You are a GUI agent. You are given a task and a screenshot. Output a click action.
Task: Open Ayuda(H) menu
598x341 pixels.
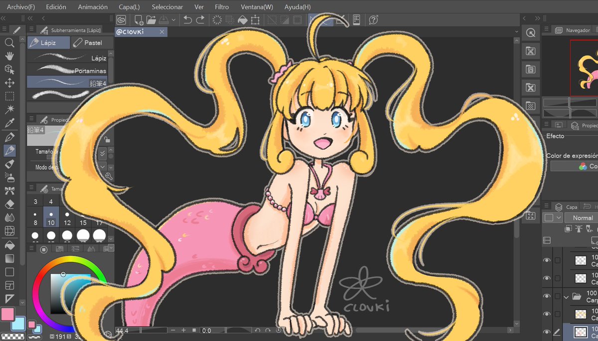pyautogui.click(x=298, y=7)
